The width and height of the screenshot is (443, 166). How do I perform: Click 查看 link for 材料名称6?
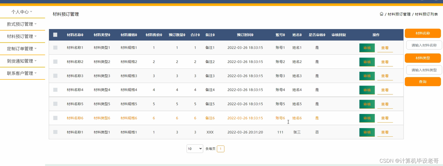point(385,118)
